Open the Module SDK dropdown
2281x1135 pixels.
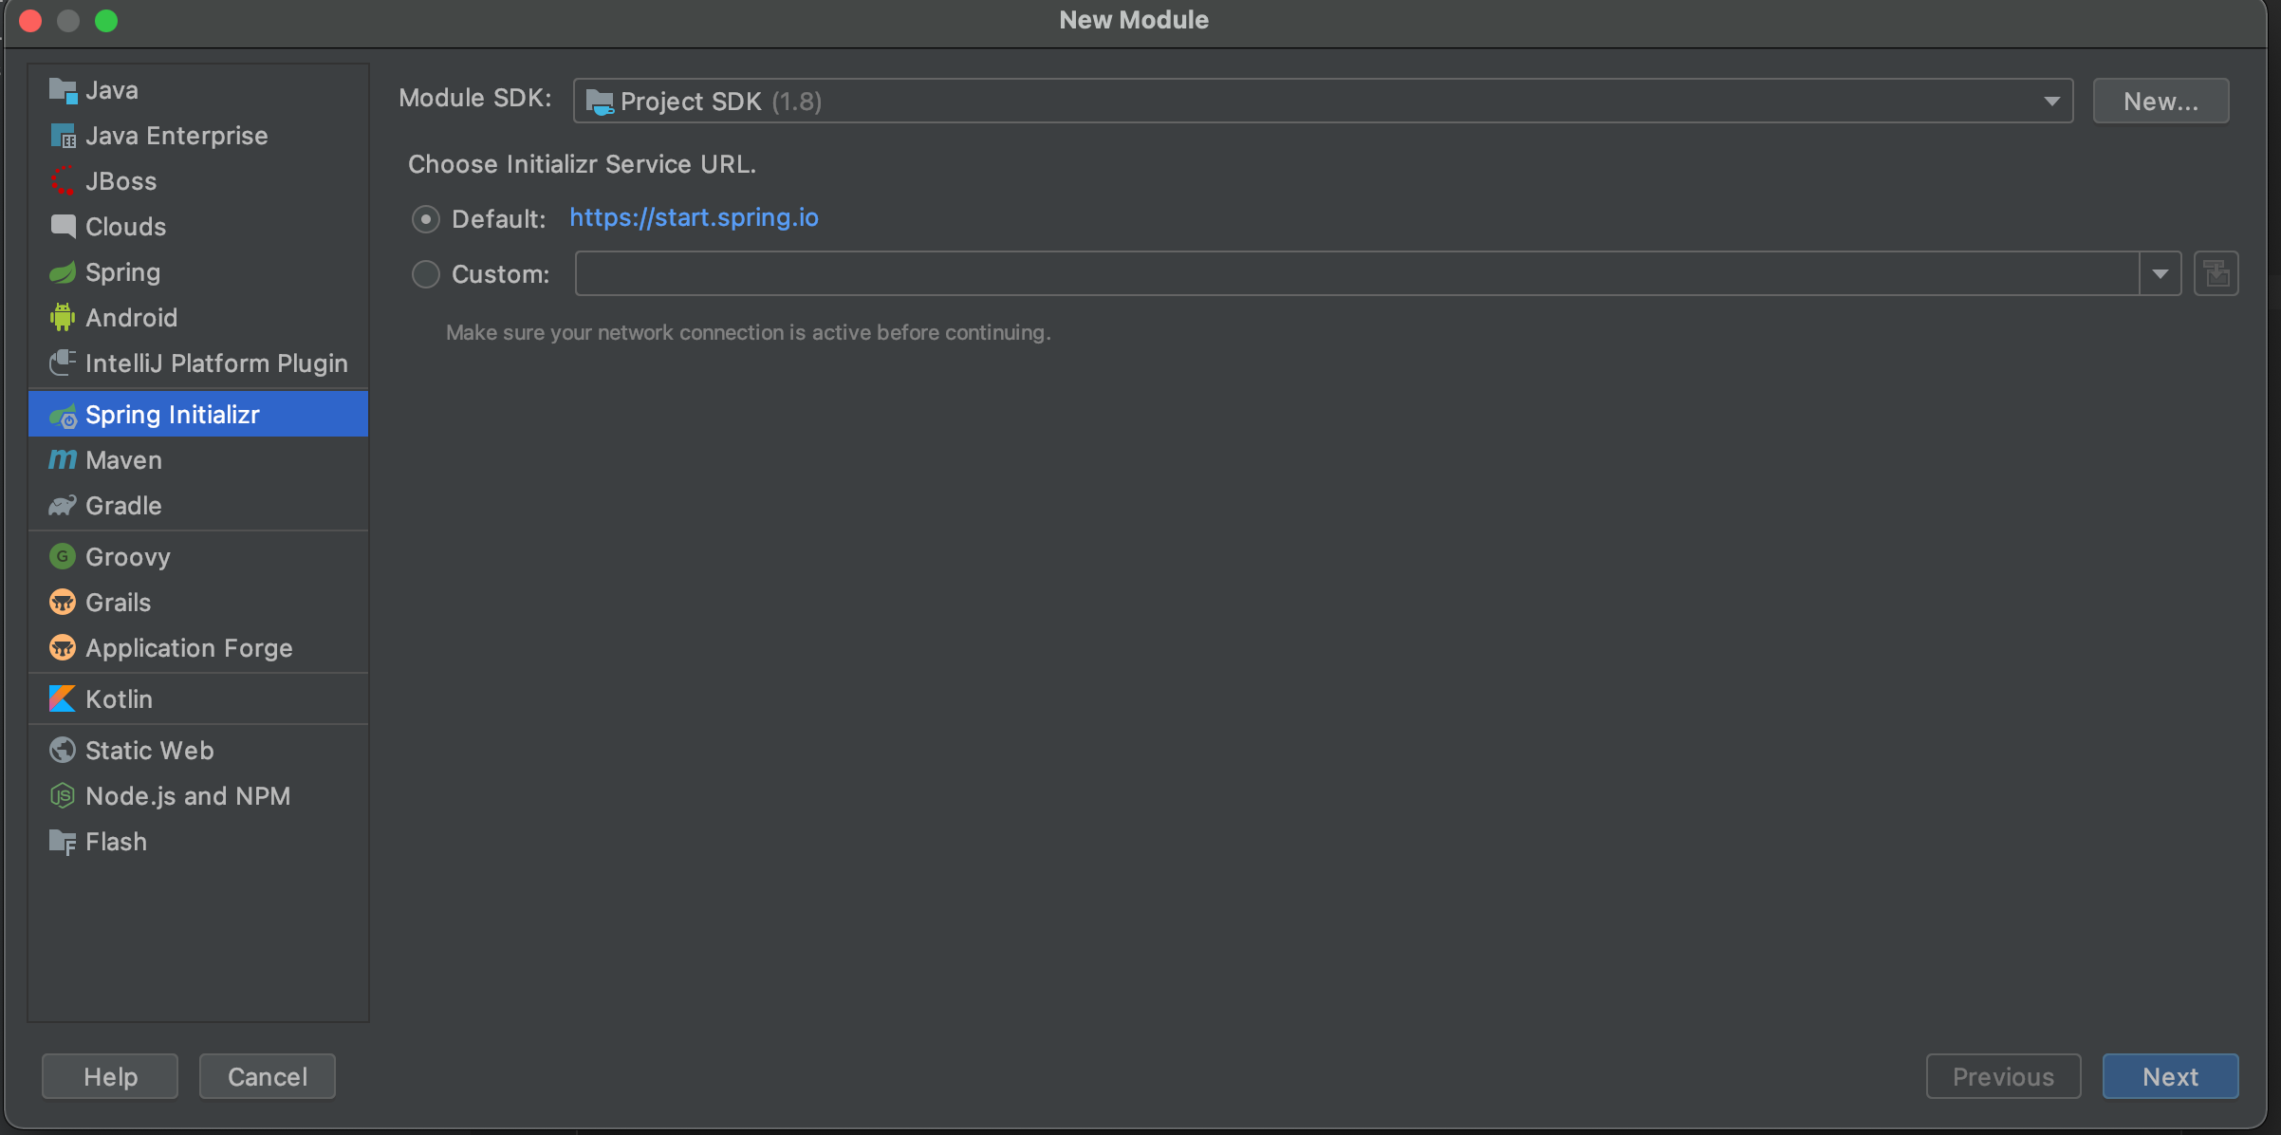pyautogui.click(x=1323, y=102)
